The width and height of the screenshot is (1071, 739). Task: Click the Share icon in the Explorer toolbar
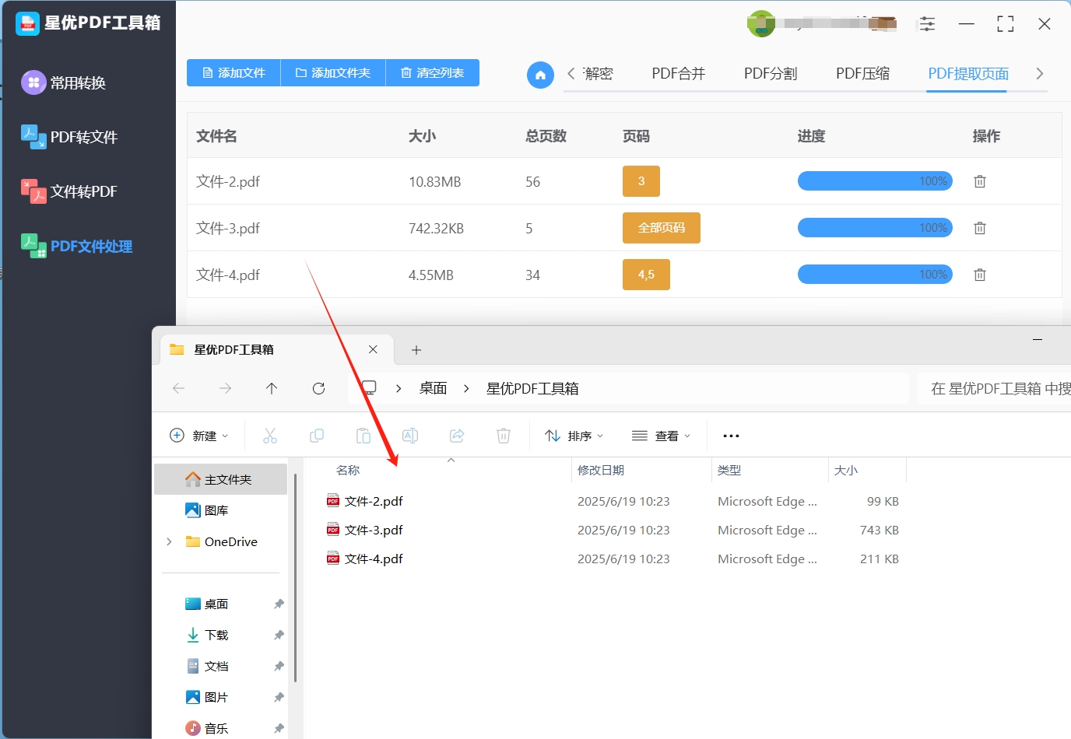click(457, 436)
